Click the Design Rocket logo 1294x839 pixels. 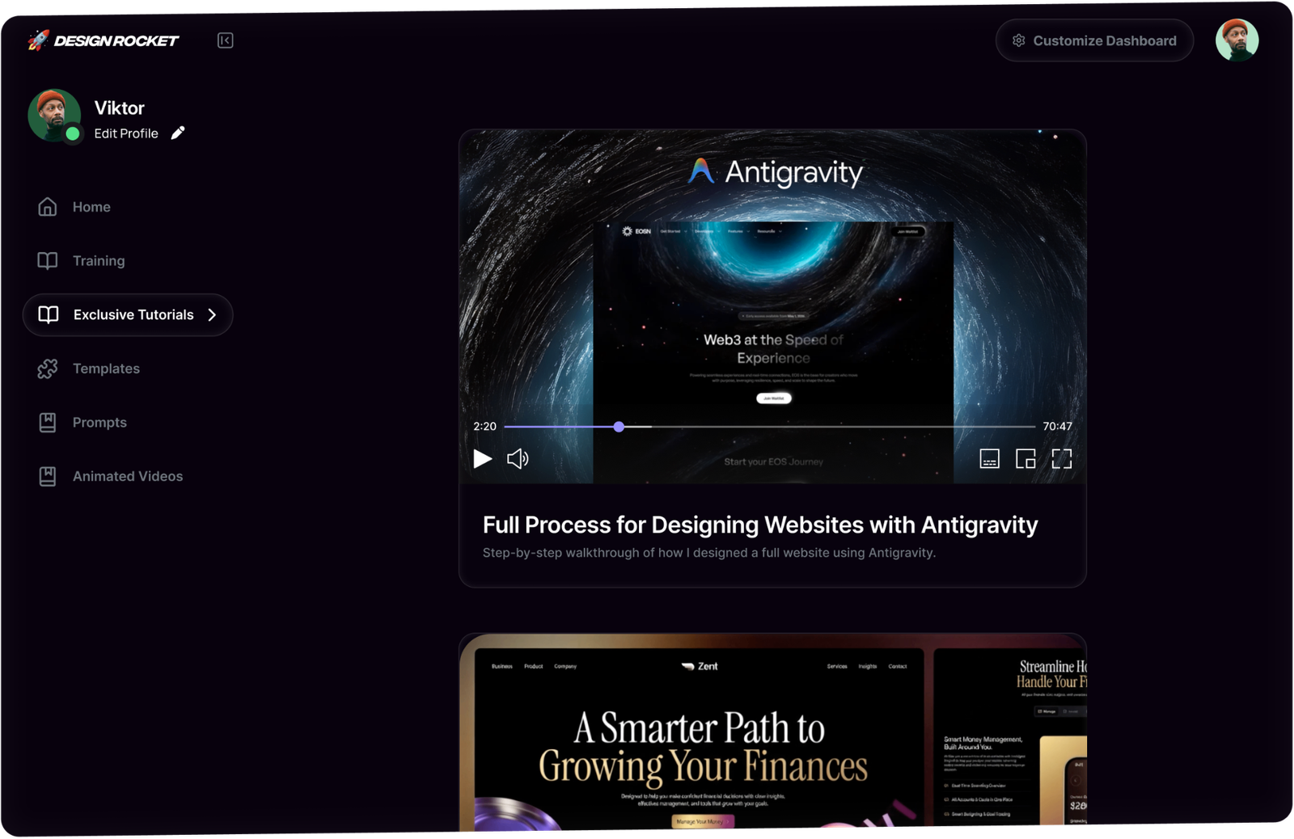point(103,40)
